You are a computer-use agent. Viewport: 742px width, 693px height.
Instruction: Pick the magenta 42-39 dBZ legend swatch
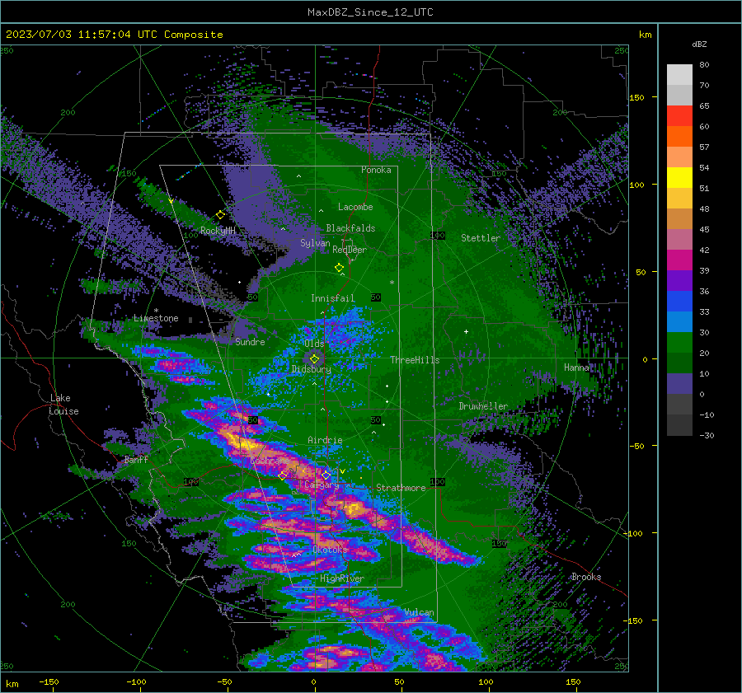679,260
